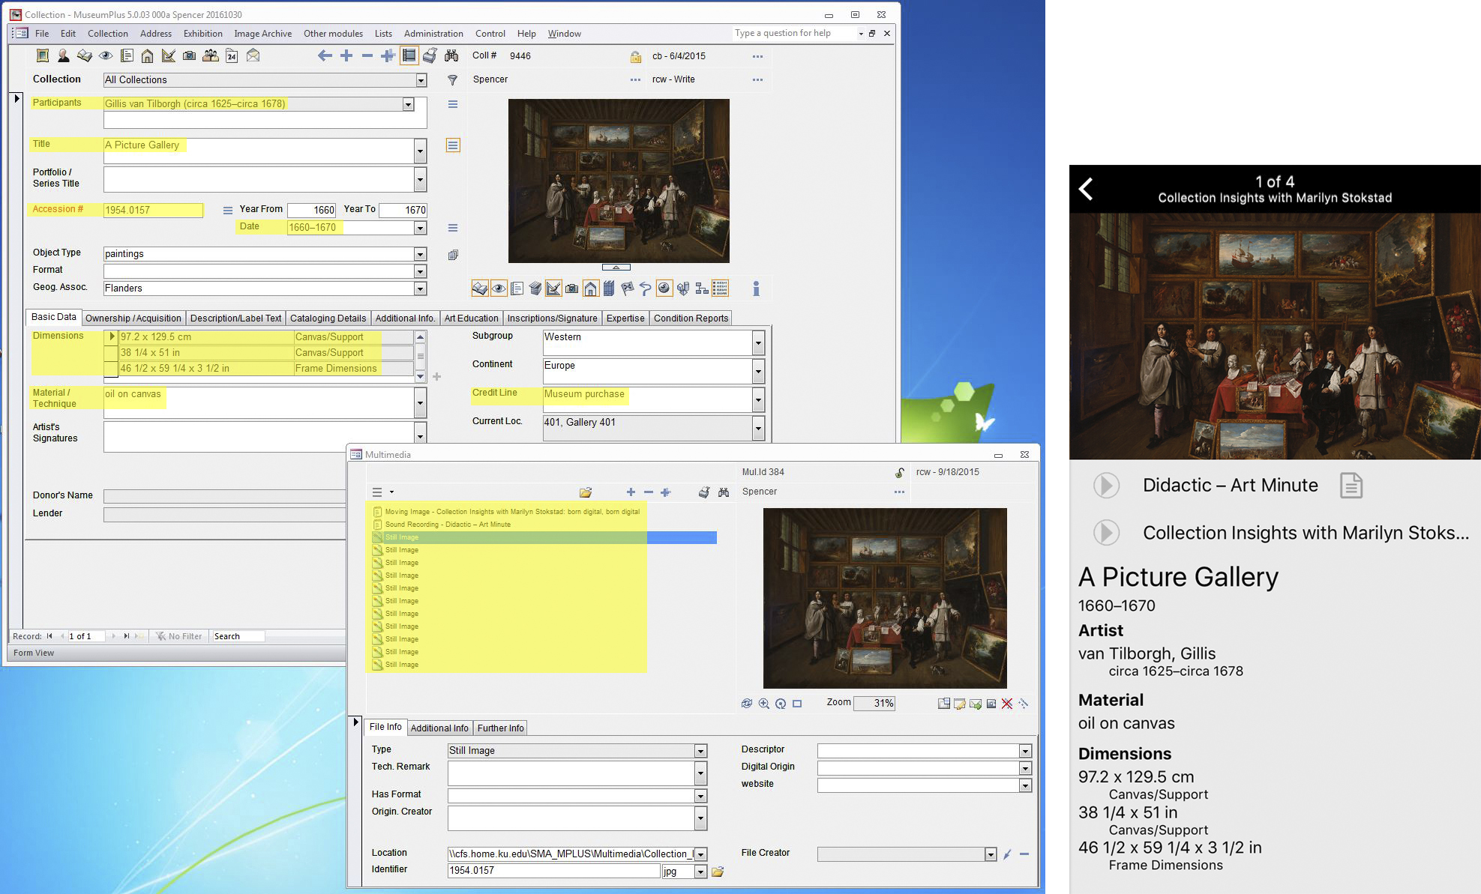Open the Title field dropdown arrow

[x=420, y=151]
